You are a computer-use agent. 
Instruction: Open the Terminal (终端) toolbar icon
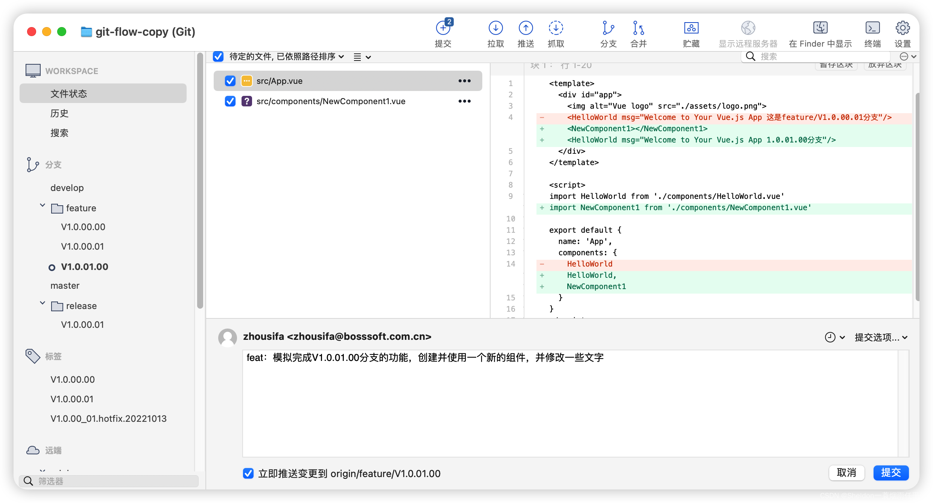[872, 28]
